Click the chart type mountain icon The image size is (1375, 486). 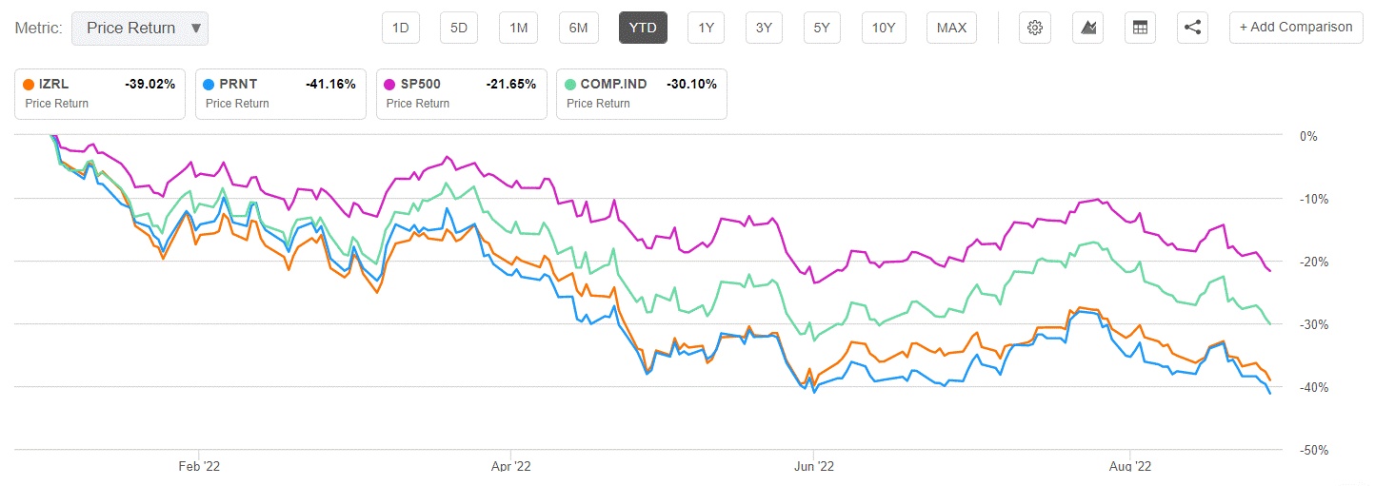(x=1087, y=28)
